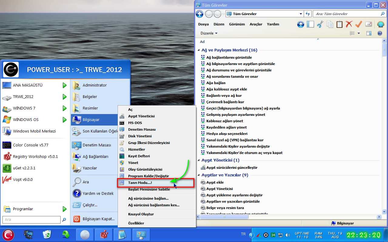
Task: Click the magnifier in Tüm Görevler search box
Action: (383, 14)
